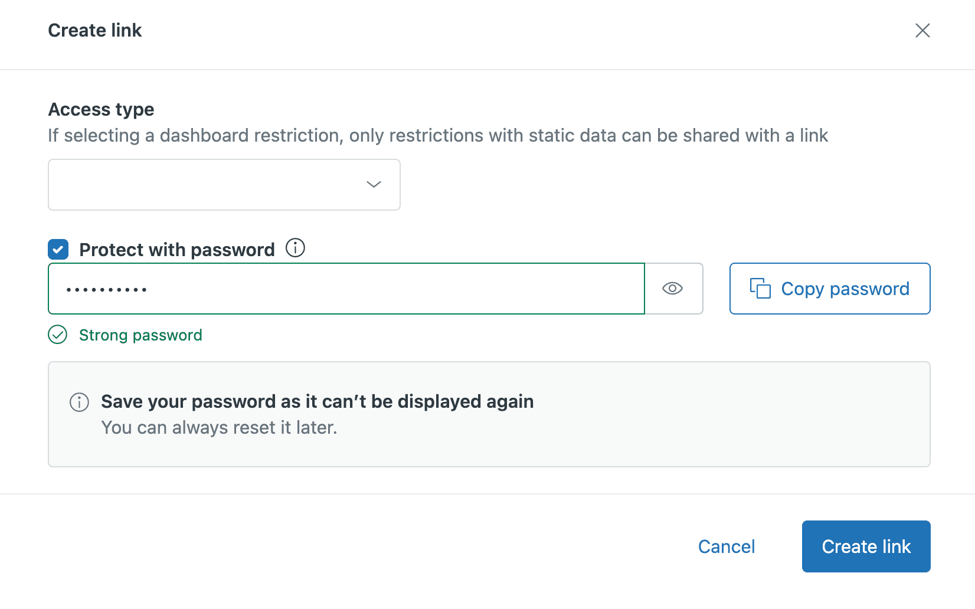Image resolution: width=975 pixels, height=609 pixels.
Task: Toggle password visibility with the eye control
Action: point(673,289)
